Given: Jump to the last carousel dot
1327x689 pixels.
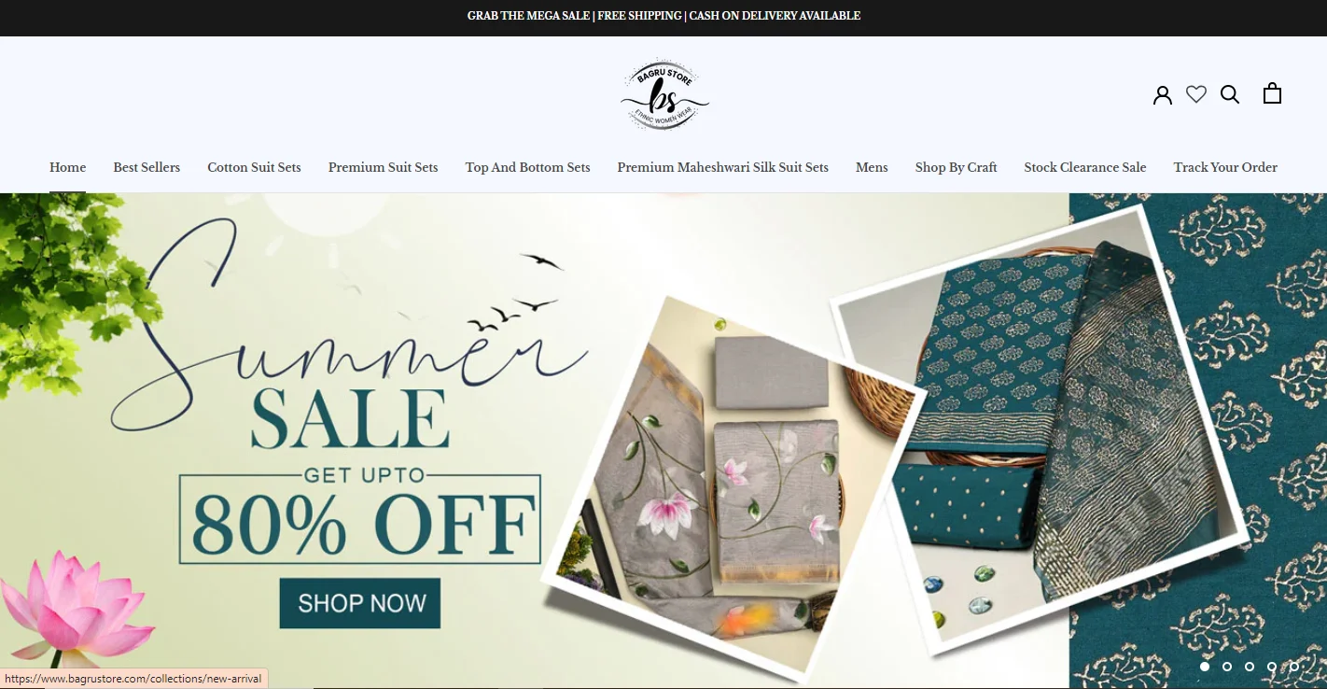Looking at the screenshot, I should 1294,667.
